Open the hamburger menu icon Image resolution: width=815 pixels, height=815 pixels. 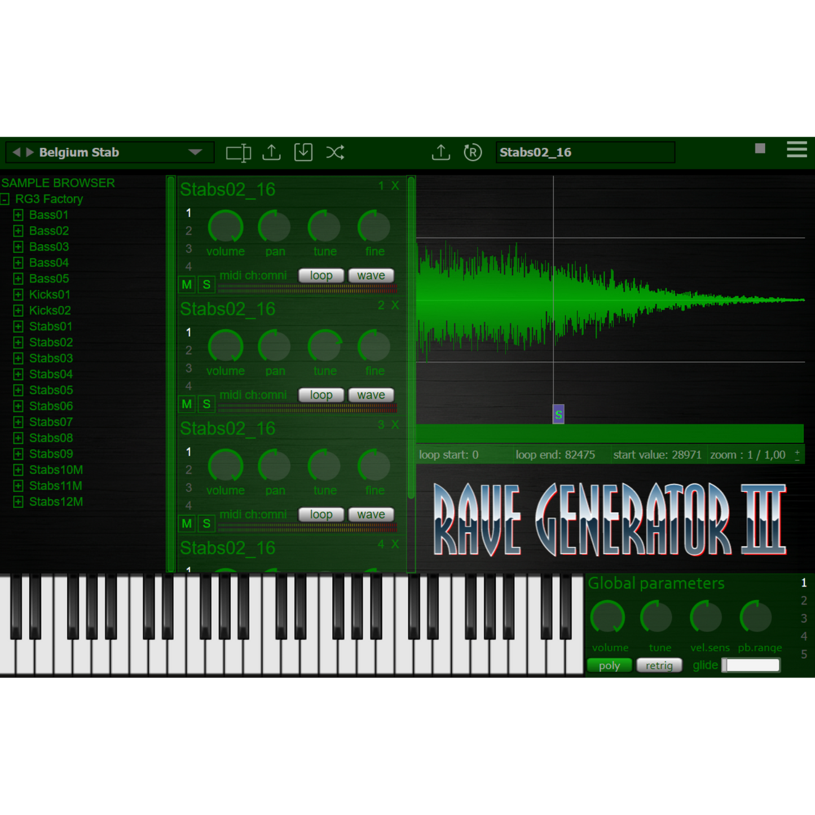pos(796,149)
